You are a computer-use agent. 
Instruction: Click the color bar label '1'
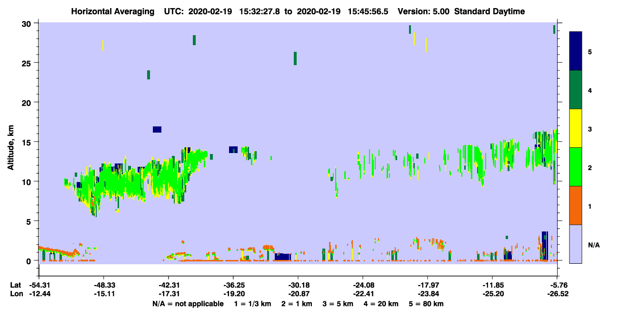tap(590, 206)
